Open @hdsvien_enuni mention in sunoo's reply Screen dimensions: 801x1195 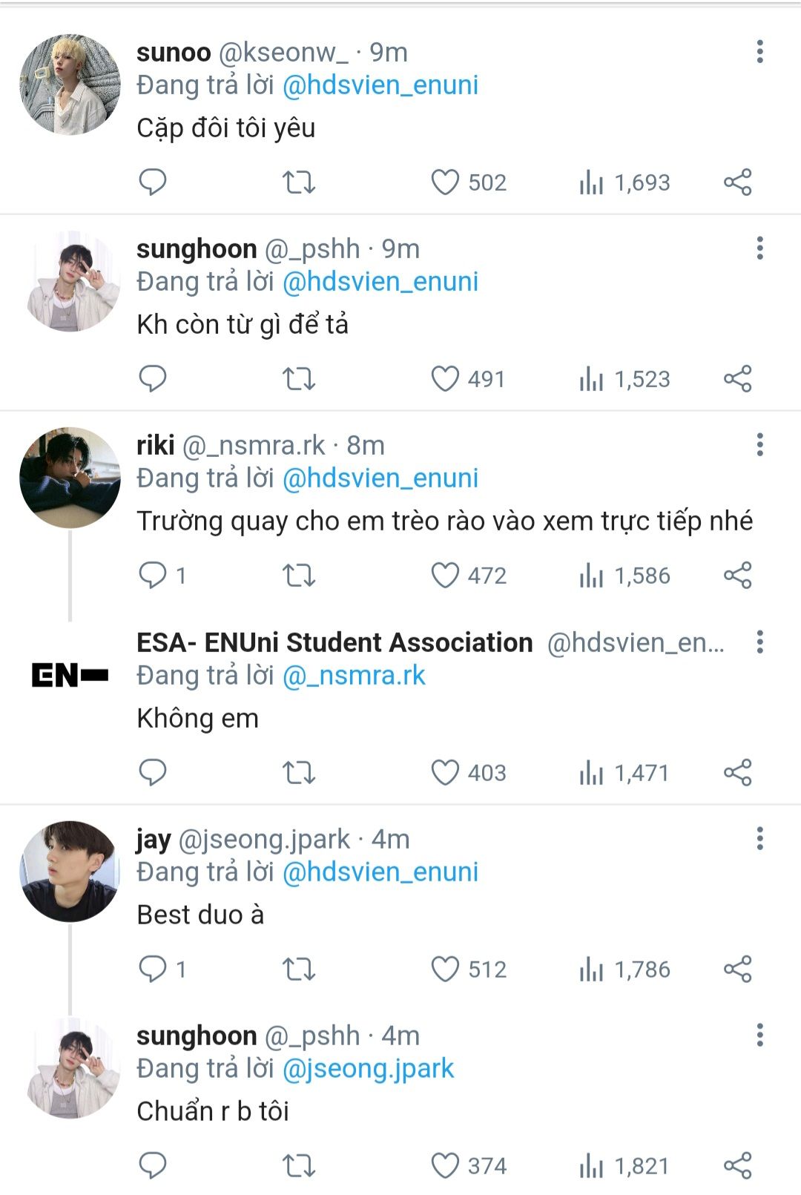(x=380, y=85)
